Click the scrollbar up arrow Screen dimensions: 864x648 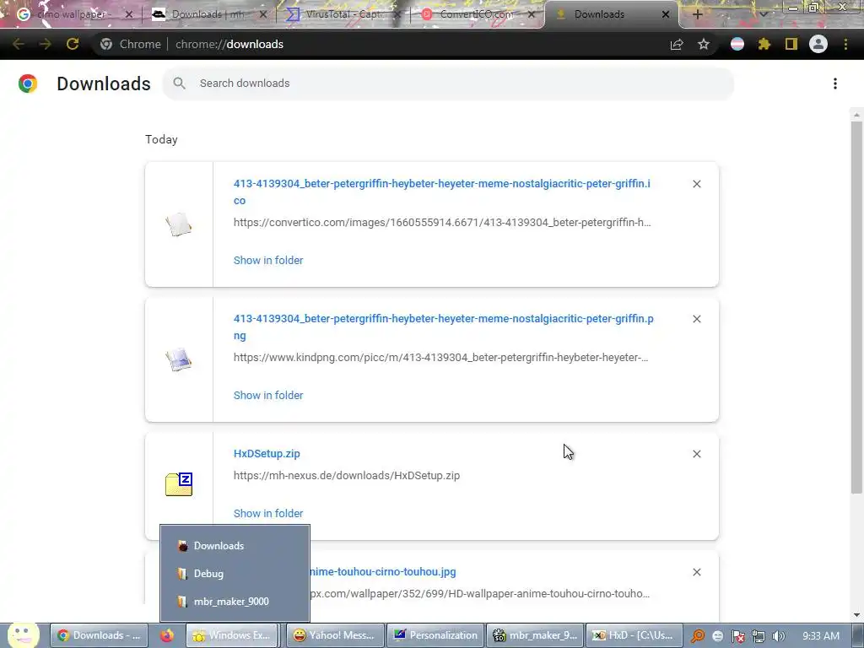point(856,115)
